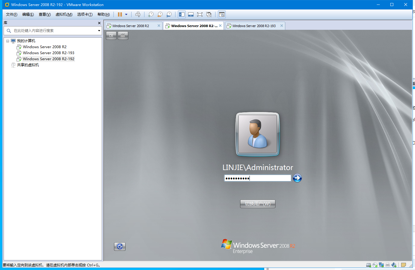The width and height of the screenshot is (415, 270).
Task: Click the password input field
Action: tap(258, 178)
